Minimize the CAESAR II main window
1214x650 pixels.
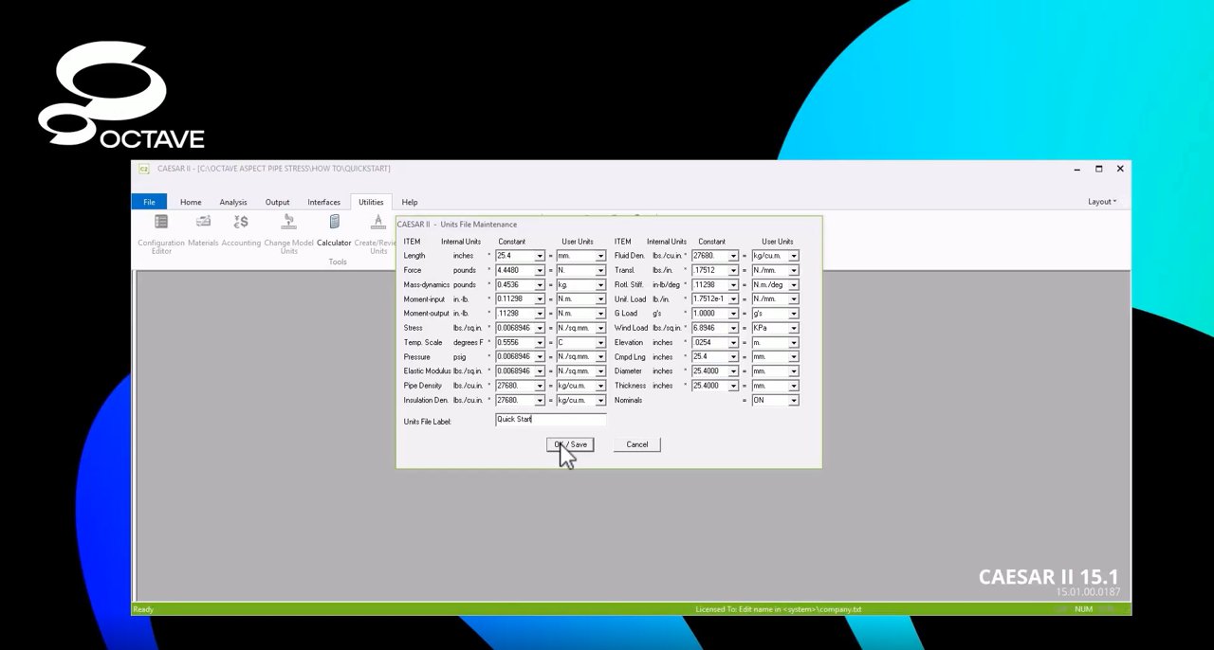[1077, 169]
